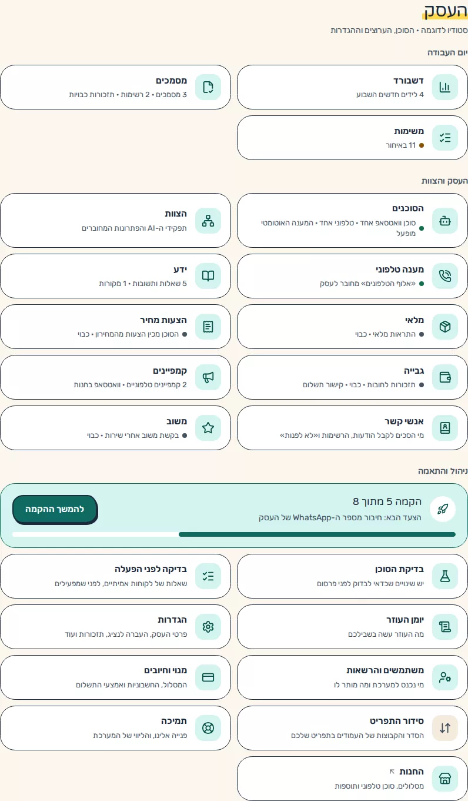The width and height of the screenshot is (468, 801).
Task: Click the 'ניהול והתאמה' section heading
Action: tap(443, 471)
